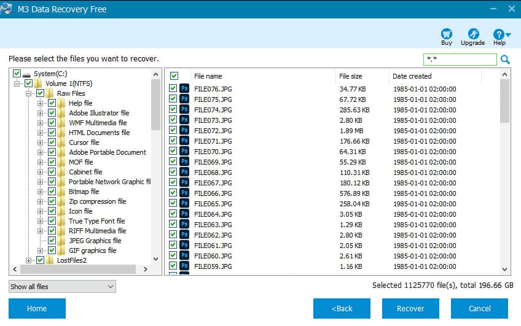The width and height of the screenshot is (521, 326).
Task: Expand the Adobe Illustrator file node
Action: tap(41, 113)
